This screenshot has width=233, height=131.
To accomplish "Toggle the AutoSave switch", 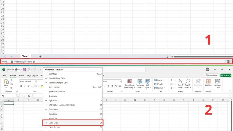I will pos(18,69).
